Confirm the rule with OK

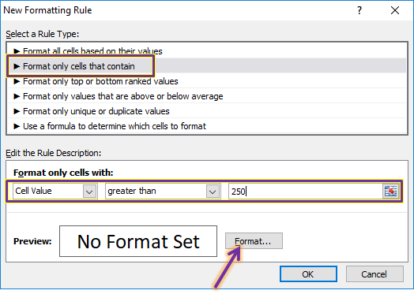[308, 274]
